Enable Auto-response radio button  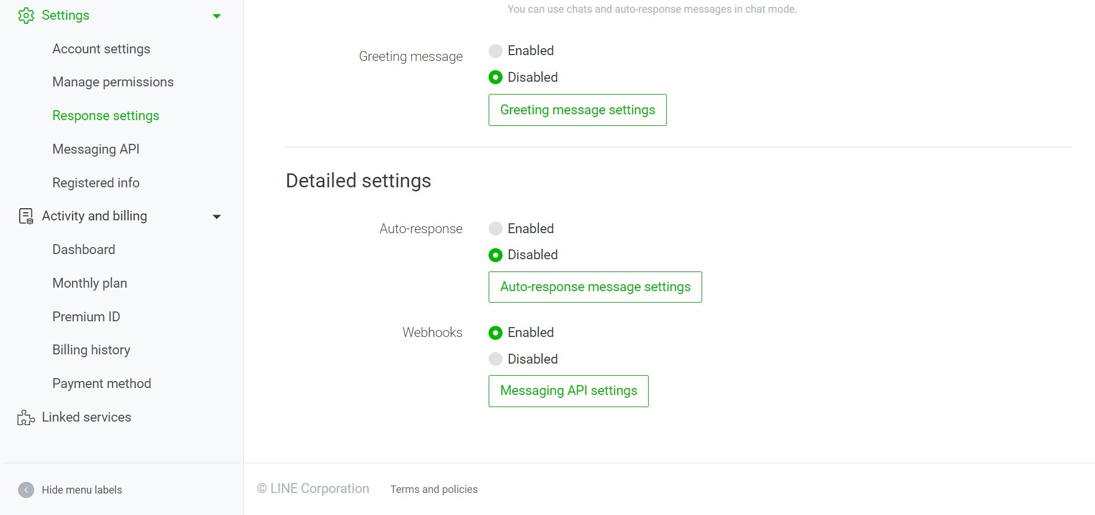click(496, 229)
